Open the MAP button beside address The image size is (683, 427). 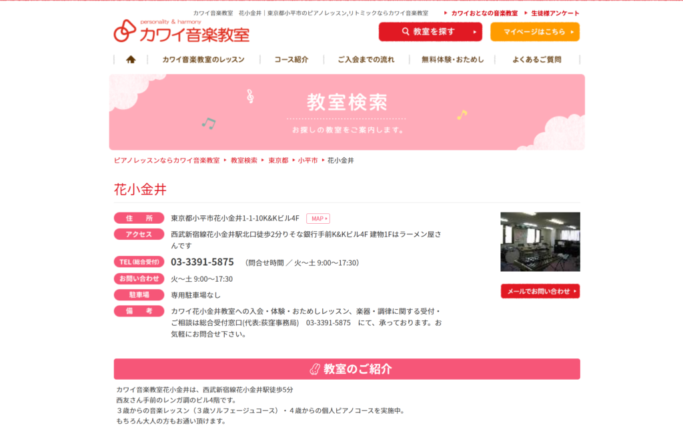(x=318, y=218)
